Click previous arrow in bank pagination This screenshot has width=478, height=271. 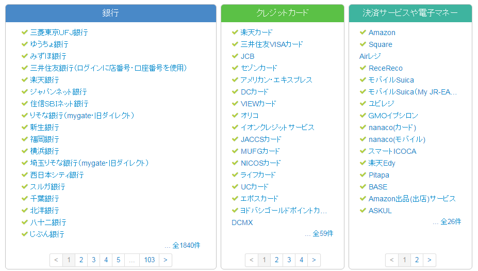tap(56, 260)
